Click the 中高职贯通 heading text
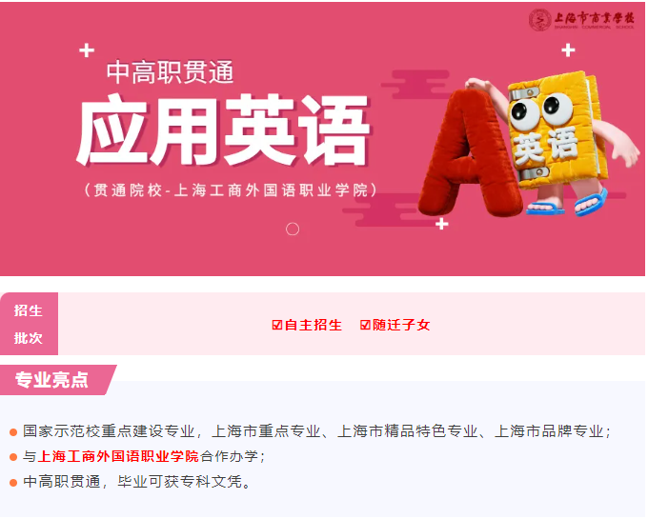 coord(170,72)
